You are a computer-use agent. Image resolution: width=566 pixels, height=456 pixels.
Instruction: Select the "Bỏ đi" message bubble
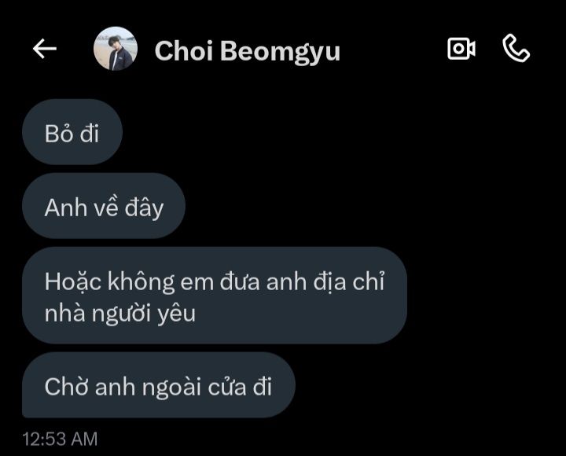click(x=72, y=132)
